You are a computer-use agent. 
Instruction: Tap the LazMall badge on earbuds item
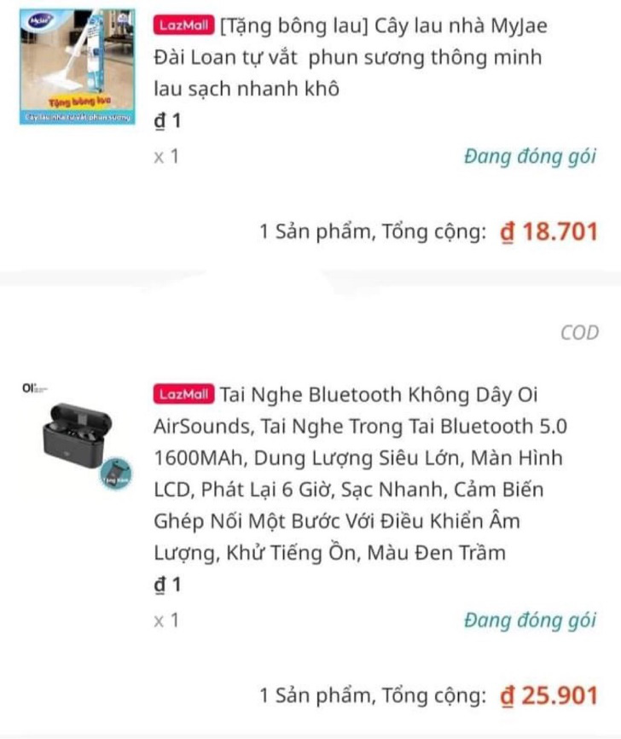(x=183, y=394)
